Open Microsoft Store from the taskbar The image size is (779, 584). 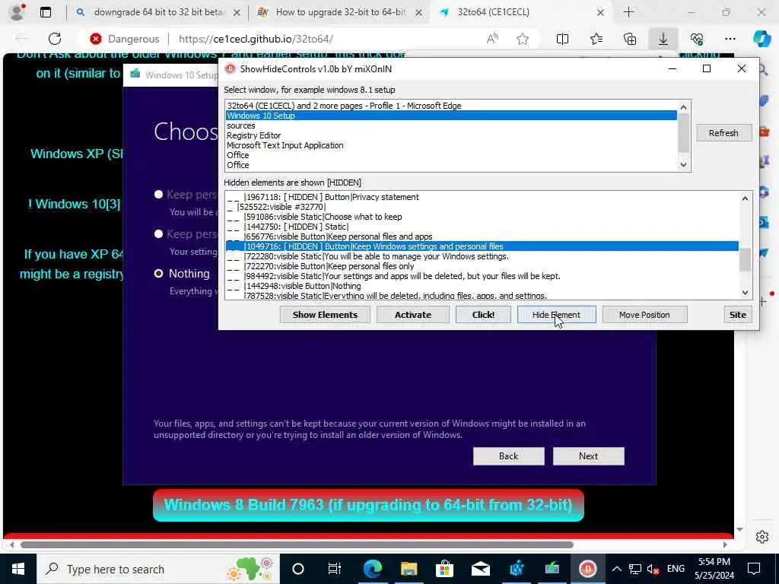point(444,569)
